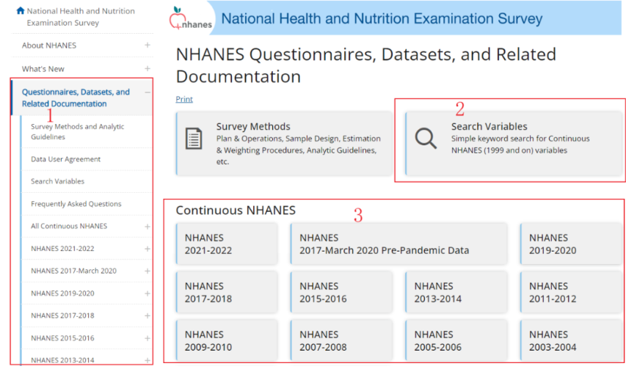Click the home icon beside National Health

[x=20, y=11]
